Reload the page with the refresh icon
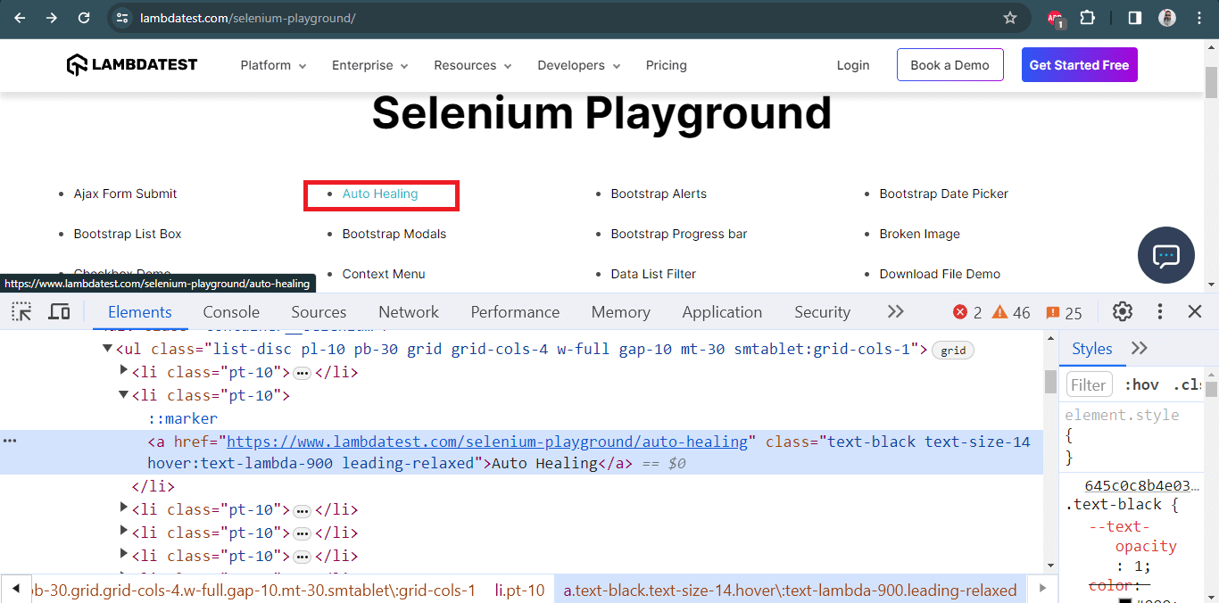 coord(84,18)
